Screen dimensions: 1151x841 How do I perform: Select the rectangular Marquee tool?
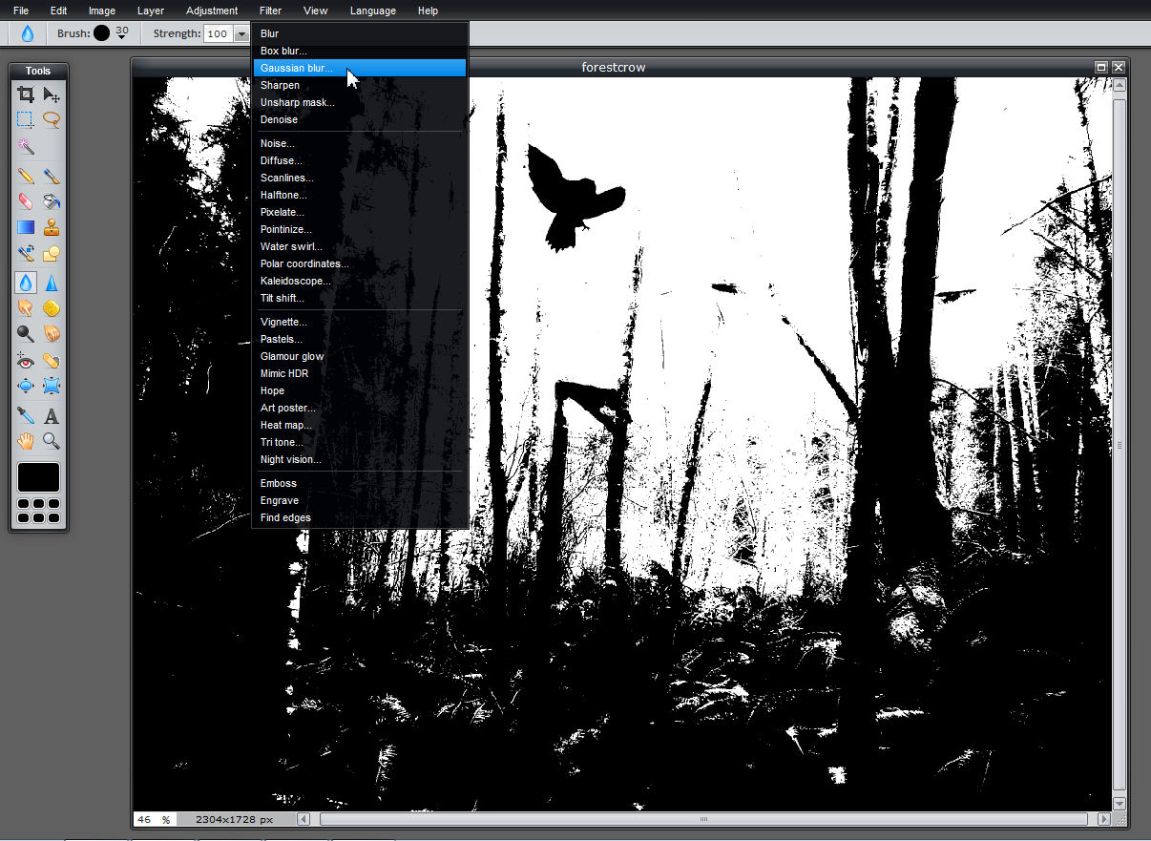tap(26, 119)
